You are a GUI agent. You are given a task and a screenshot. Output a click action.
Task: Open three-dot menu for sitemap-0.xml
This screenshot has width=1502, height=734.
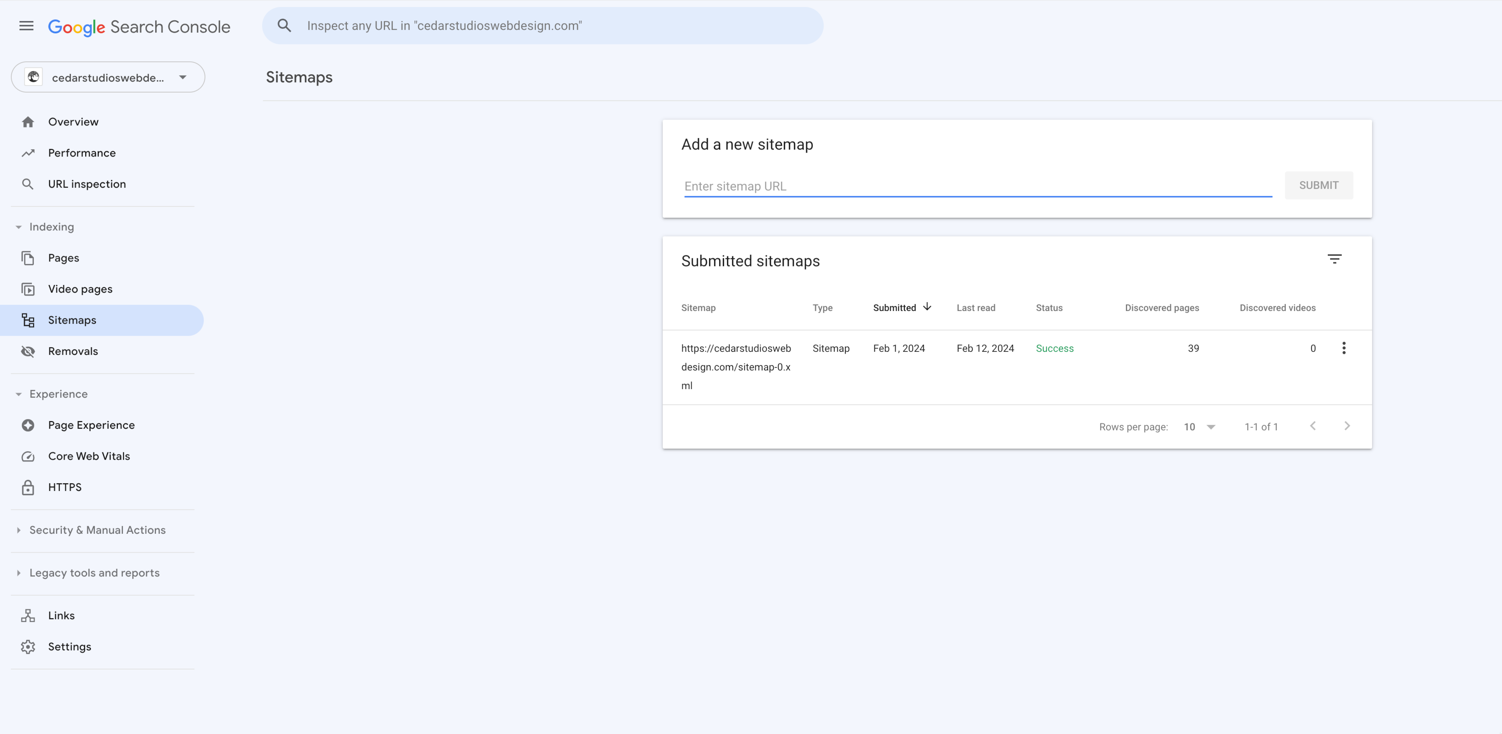[1344, 348]
